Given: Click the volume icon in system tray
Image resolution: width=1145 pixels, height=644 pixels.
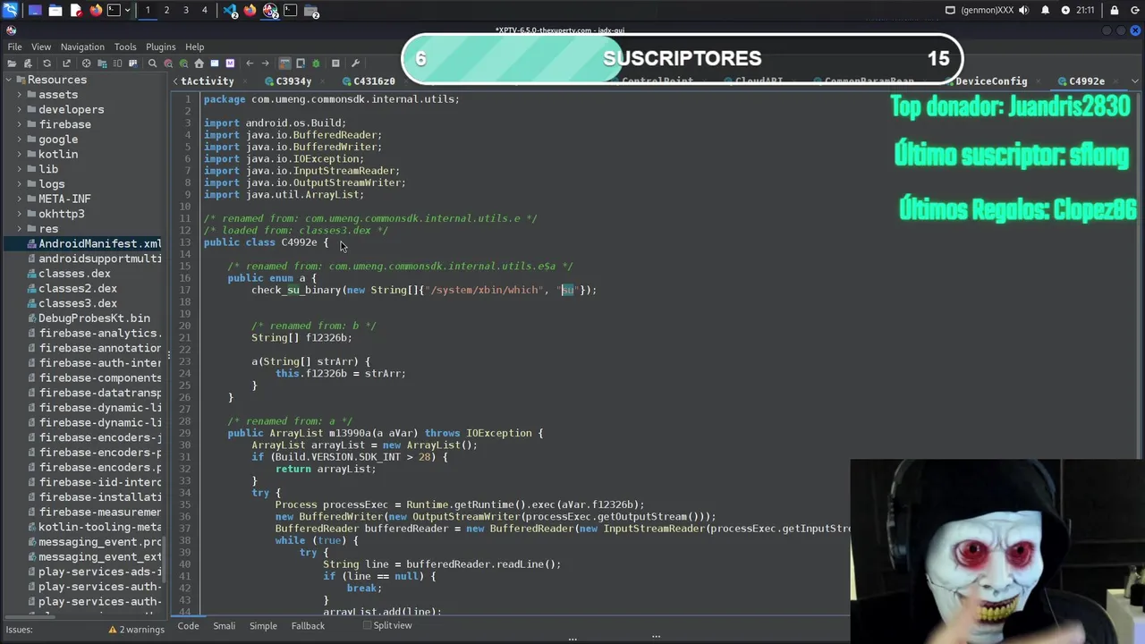Looking at the screenshot, I should pos(1023,11).
